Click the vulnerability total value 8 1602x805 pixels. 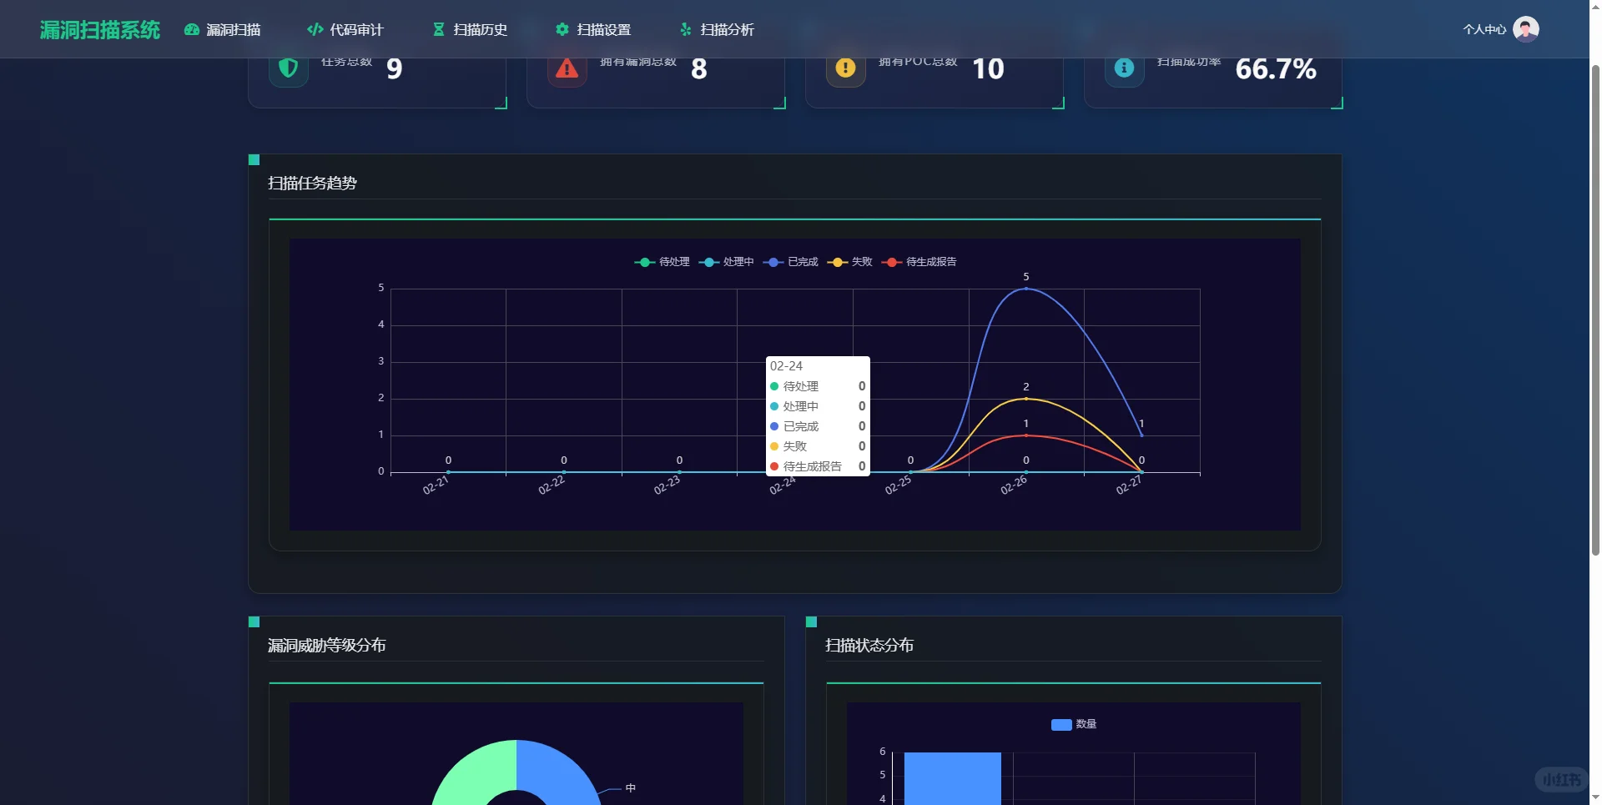(x=699, y=68)
